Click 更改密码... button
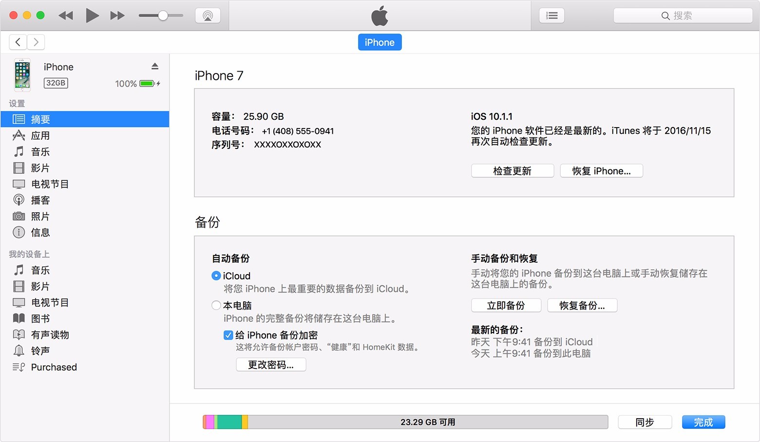760x442 pixels. pos(271,365)
